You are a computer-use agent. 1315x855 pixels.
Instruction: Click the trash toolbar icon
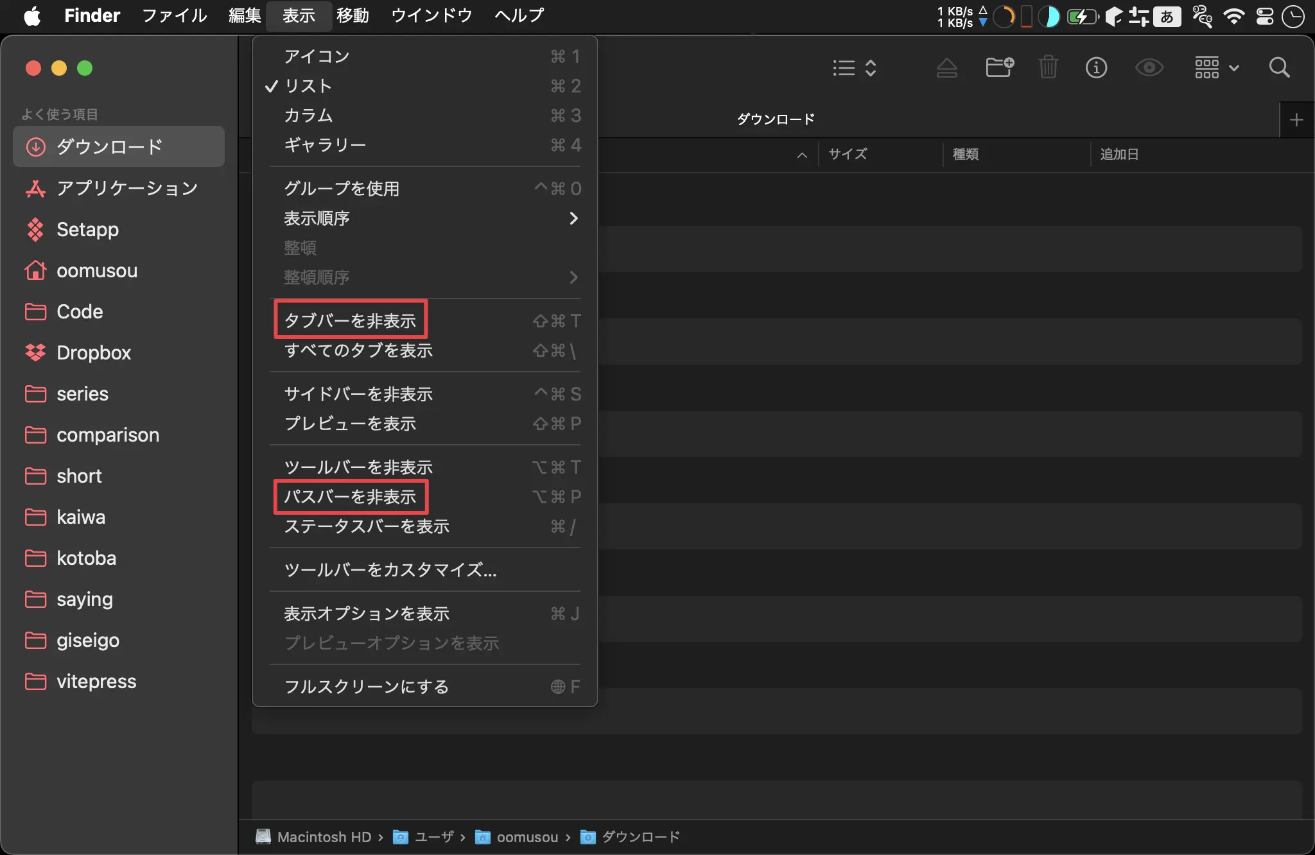pos(1048,67)
